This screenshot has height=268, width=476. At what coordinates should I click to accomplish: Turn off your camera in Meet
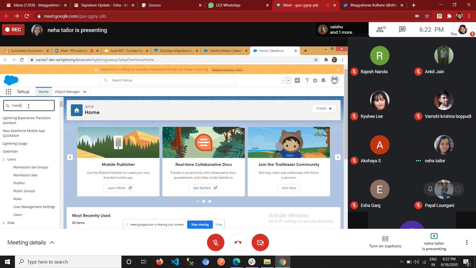tap(260, 242)
